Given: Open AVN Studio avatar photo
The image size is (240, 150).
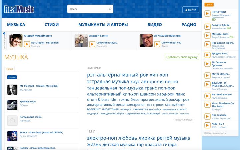Looking at the screenshot, I should pyautogui.click(x=146, y=41).
